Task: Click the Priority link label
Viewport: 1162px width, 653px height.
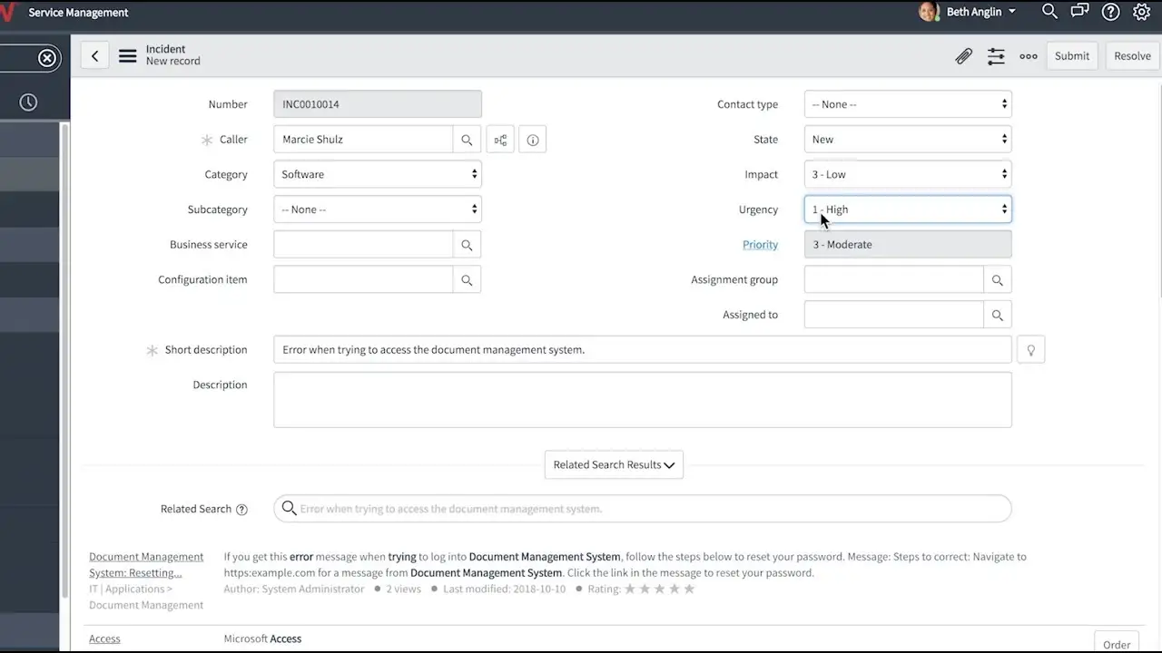Action: [x=760, y=245]
